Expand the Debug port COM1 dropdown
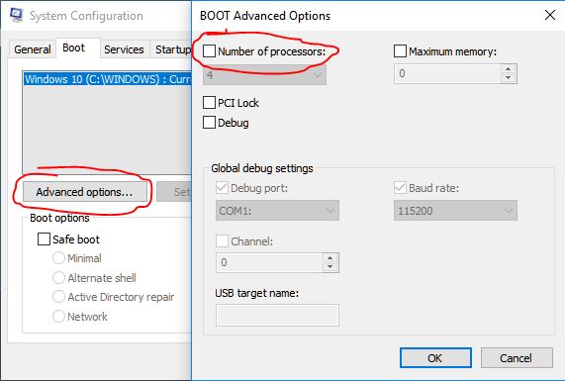Screen dimensions: 565x381 click(277, 211)
